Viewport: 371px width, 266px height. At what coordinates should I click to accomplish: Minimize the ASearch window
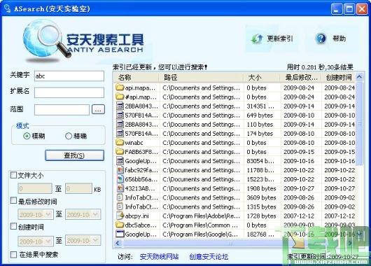(x=336, y=9)
